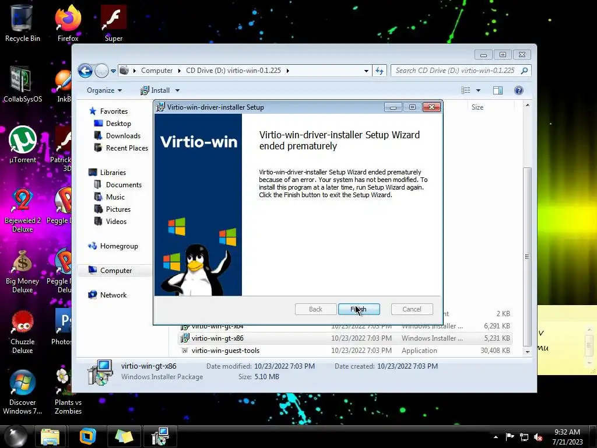The width and height of the screenshot is (597, 448).
Task: Go back in Explorer with the back arrow
Action: [85, 71]
